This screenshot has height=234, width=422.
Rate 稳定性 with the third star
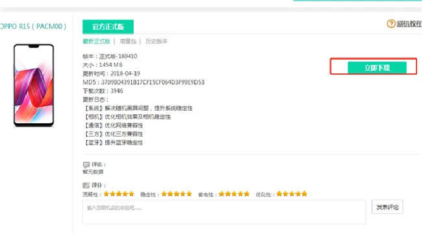click(177, 194)
